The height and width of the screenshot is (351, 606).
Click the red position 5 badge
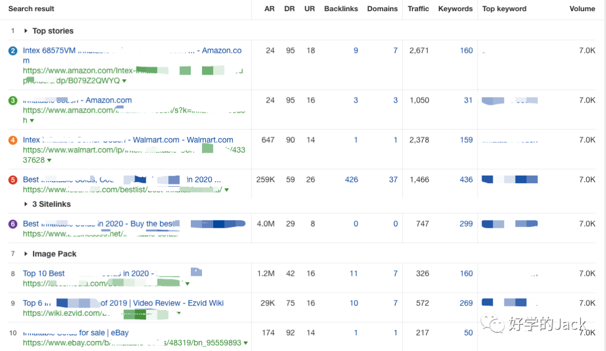[13, 180]
